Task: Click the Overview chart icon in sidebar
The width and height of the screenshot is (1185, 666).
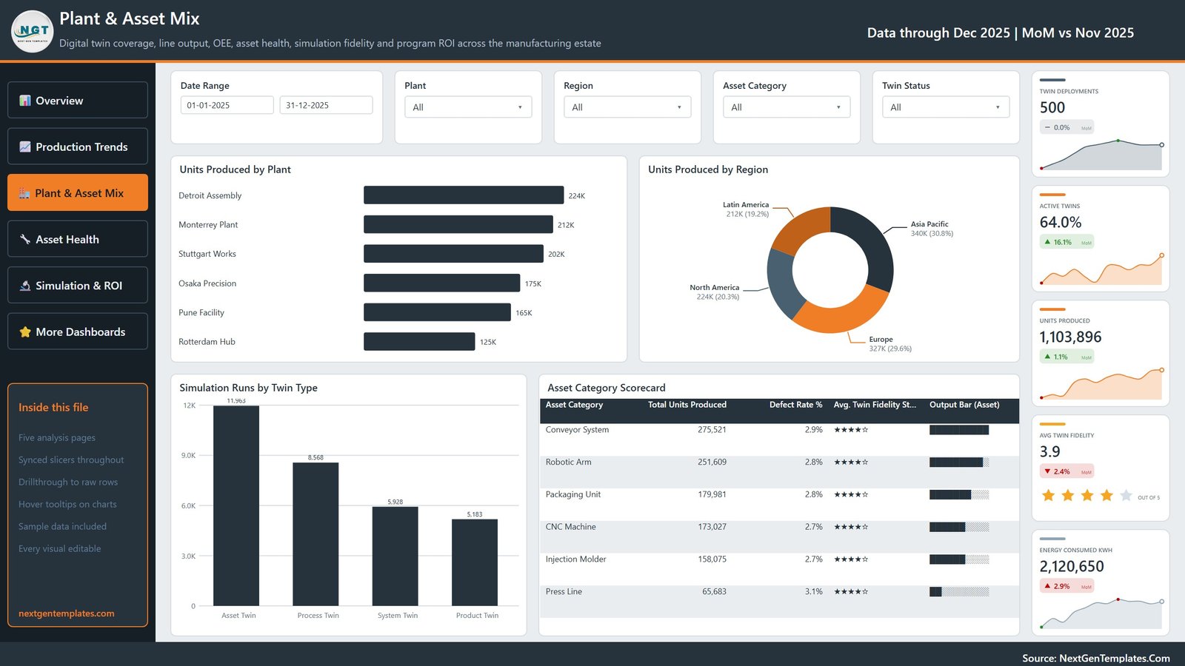Action: pos(24,101)
